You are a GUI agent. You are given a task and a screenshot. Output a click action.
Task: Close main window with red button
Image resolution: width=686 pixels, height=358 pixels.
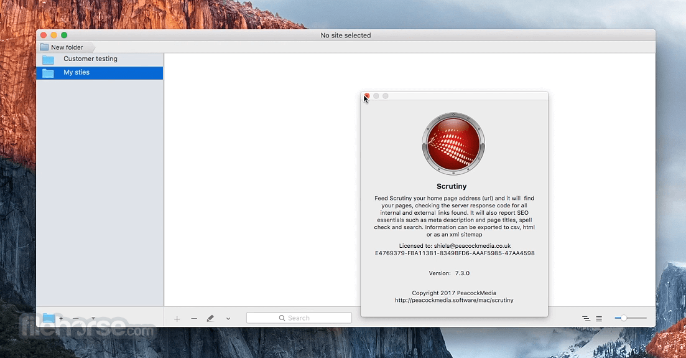44,35
